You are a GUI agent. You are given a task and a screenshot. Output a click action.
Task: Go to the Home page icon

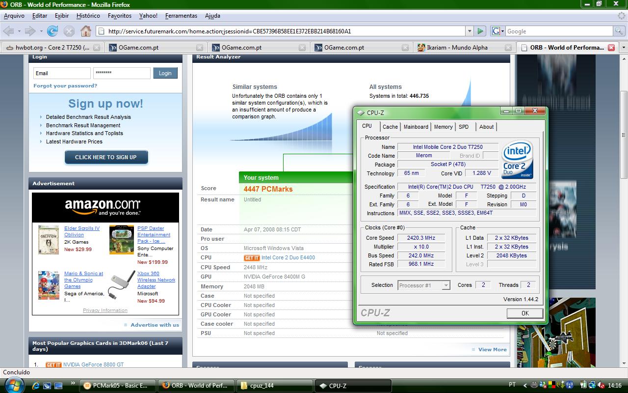coord(86,31)
